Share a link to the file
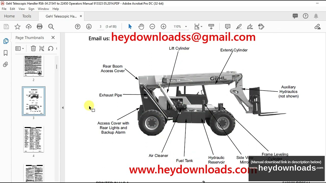The image size is (326, 183). 317,27
